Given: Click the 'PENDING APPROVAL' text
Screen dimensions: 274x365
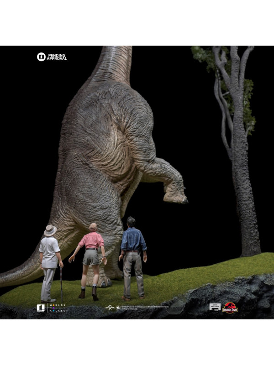Looking at the screenshot, I should pyautogui.click(x=57, y=57).
